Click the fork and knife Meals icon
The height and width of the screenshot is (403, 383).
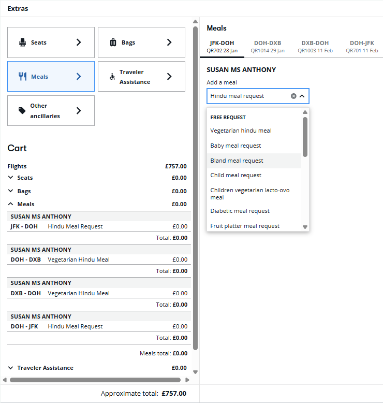tap(22, 77)
